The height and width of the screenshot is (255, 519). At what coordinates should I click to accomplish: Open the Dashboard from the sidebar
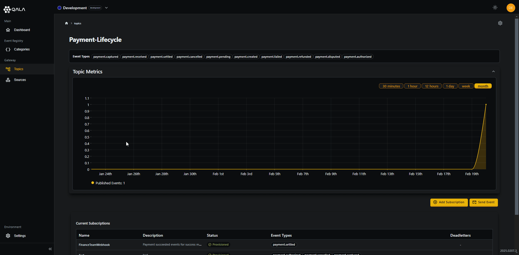click(21, 30)
